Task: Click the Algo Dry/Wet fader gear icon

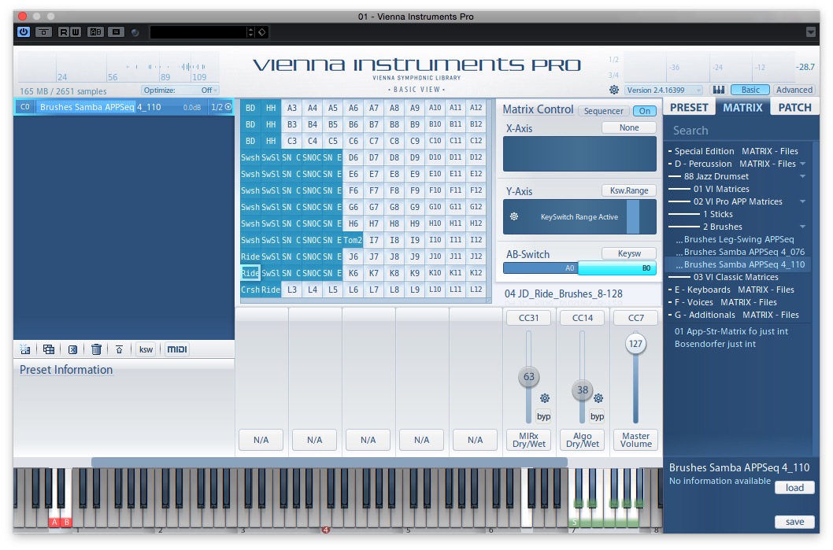Action: (x=598, y=398)
